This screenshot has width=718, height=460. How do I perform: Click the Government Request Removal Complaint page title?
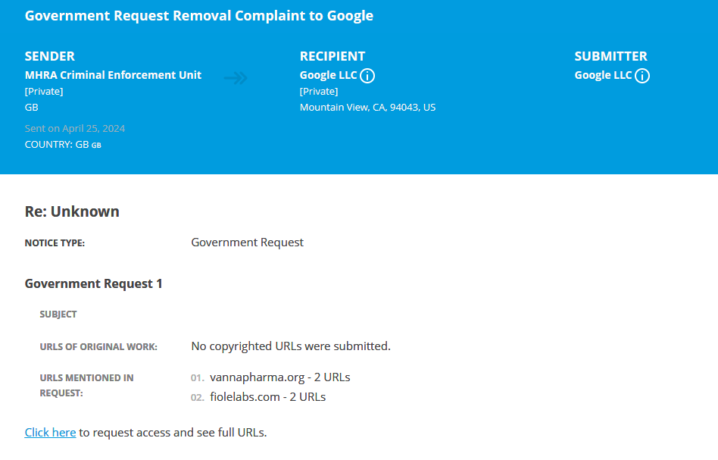(x=199, y=16)
